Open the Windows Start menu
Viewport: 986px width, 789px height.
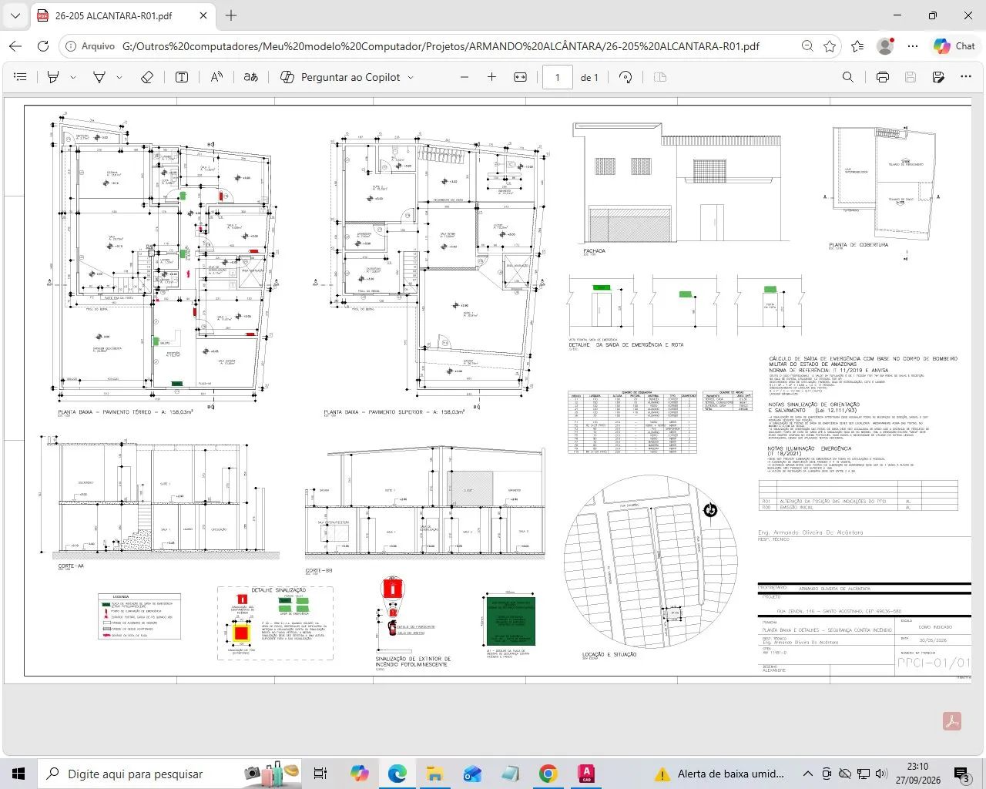(x=18, y=774)
